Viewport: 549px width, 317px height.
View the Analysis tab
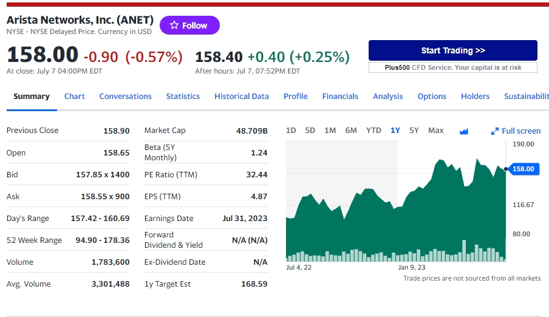tap(387, 97)
